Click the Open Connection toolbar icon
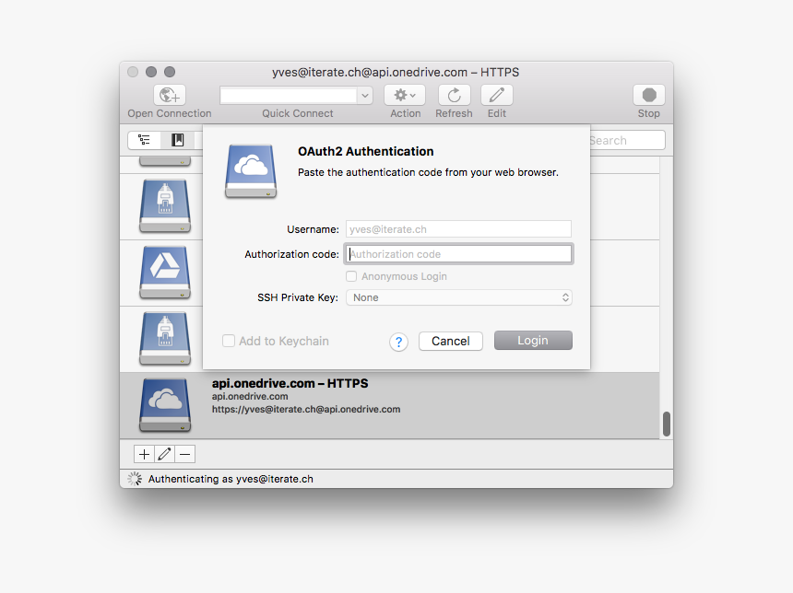Viewport: 793px width, 593px height. [169, 94]
